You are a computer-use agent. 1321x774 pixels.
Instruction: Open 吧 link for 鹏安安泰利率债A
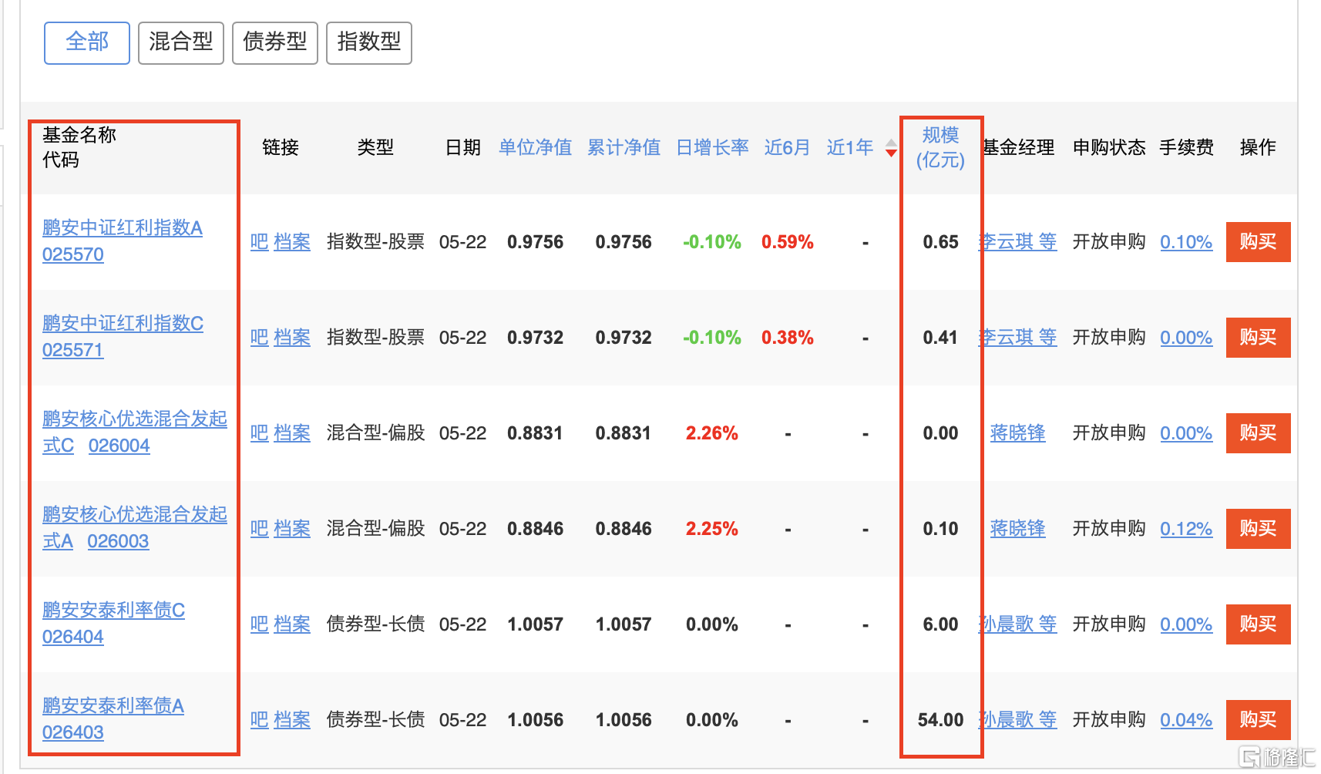click(260, 720)
